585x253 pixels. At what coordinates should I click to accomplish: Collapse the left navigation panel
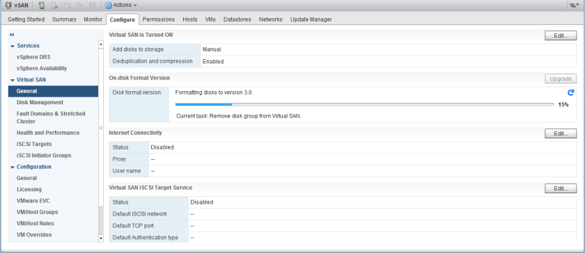(x=12, y=35)
